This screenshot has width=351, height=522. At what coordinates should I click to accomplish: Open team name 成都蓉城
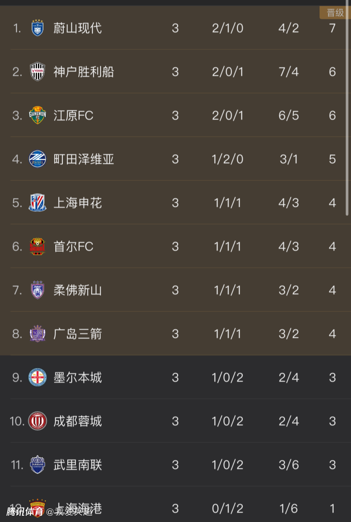[78, 421]
